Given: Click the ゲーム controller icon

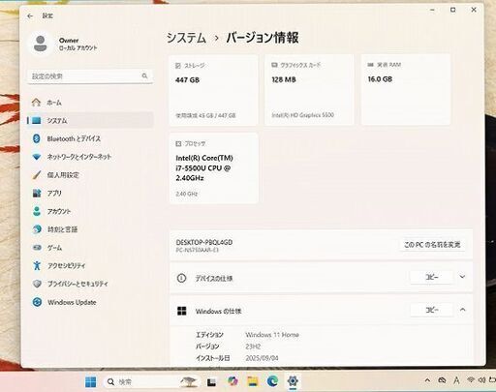Looking at the screenshot, I should click(x=37, y=248).
